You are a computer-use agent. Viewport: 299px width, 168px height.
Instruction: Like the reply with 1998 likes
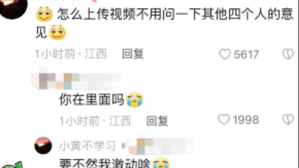224,119
